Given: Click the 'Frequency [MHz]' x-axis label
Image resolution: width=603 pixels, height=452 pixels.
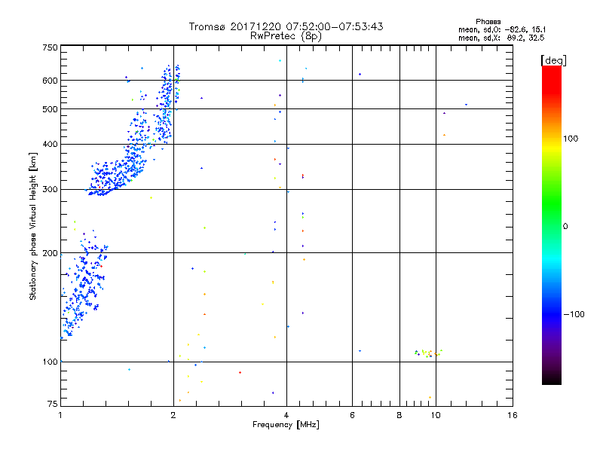Looking at the screenshot, I should (x=286, y=425).
